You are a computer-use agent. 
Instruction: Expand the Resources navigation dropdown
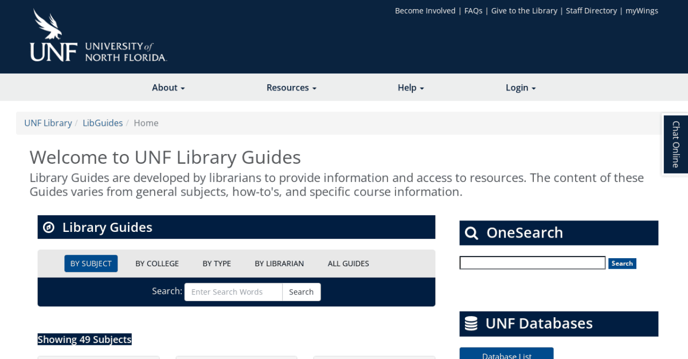291,87
